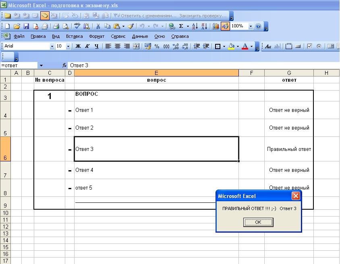Image resolution: width=340 pixels, height=264 pixels.
Task: Click the Format Painter brush icon
Action: click(131, 26)
